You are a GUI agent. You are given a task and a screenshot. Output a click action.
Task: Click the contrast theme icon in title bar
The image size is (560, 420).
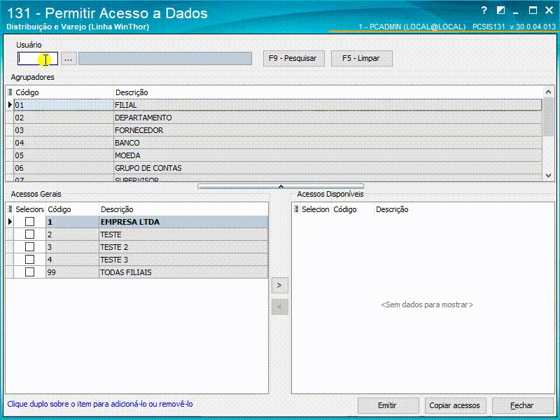(x=500, y=10)
